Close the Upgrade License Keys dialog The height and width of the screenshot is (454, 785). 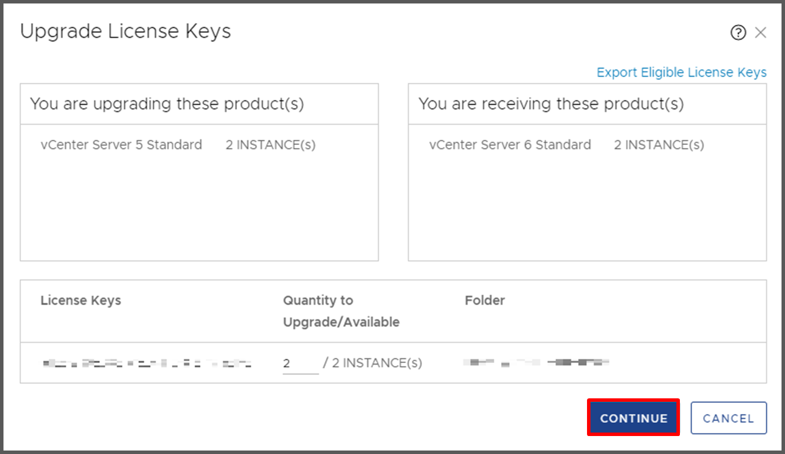[761, 33]
